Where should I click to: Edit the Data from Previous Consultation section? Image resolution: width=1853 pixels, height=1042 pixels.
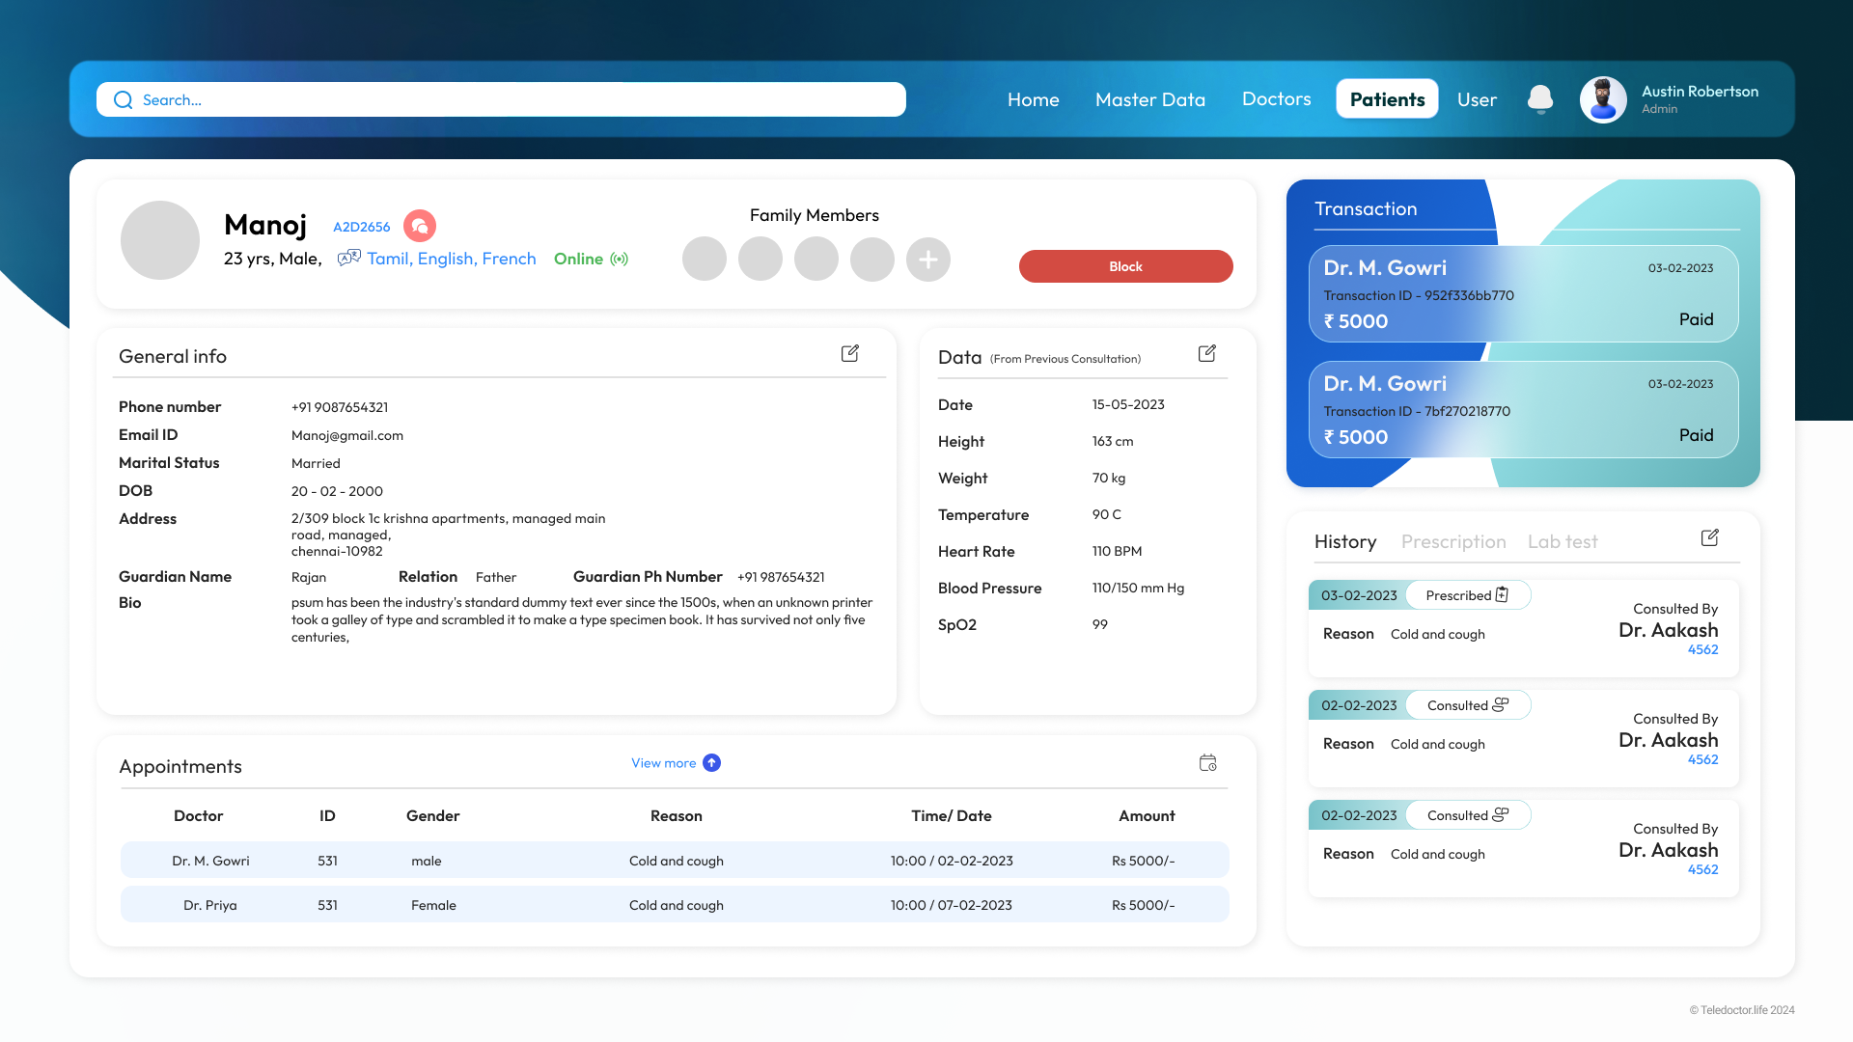click(x=1207, y=354)
